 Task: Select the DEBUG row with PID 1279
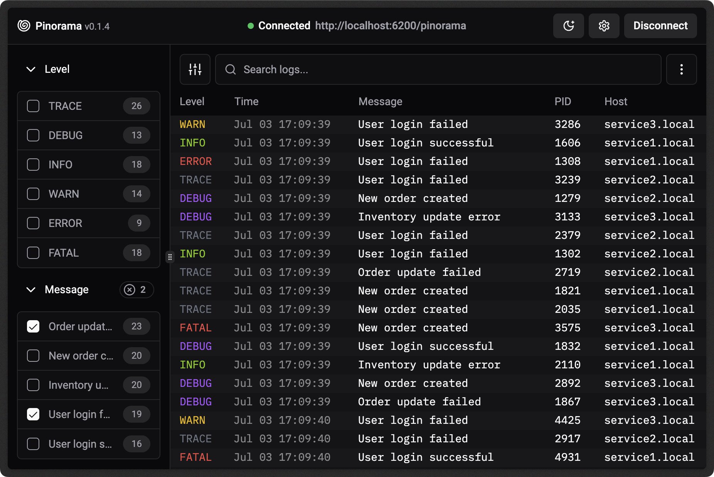[x=438, y=198]
